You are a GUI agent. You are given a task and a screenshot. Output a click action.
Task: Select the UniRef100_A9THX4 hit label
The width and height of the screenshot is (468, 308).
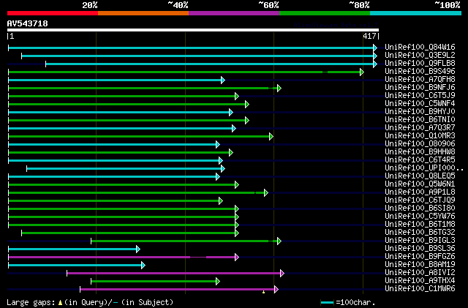(420, 281)
